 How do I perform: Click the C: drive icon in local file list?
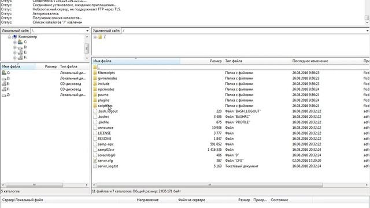4,73
